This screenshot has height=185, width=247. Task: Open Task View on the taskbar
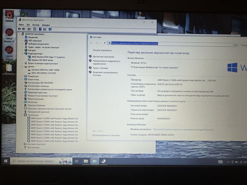(77, 161)
